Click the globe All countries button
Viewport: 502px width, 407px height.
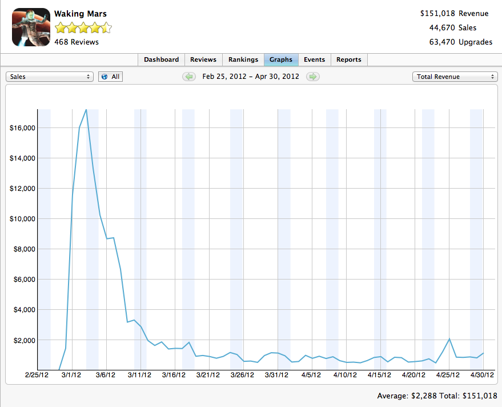[110, 77]
